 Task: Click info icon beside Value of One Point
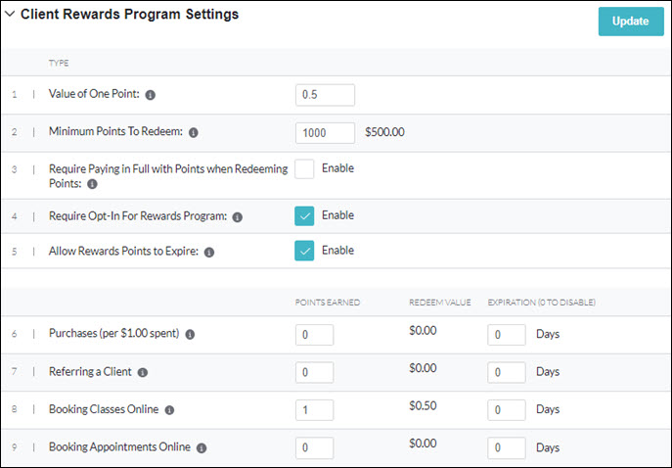pyautogui.click(x=151, y=95)
